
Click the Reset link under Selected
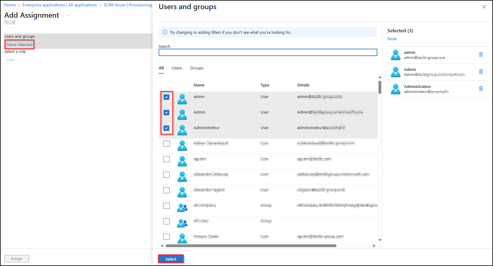pyautogui.click(x=392, y=39)
